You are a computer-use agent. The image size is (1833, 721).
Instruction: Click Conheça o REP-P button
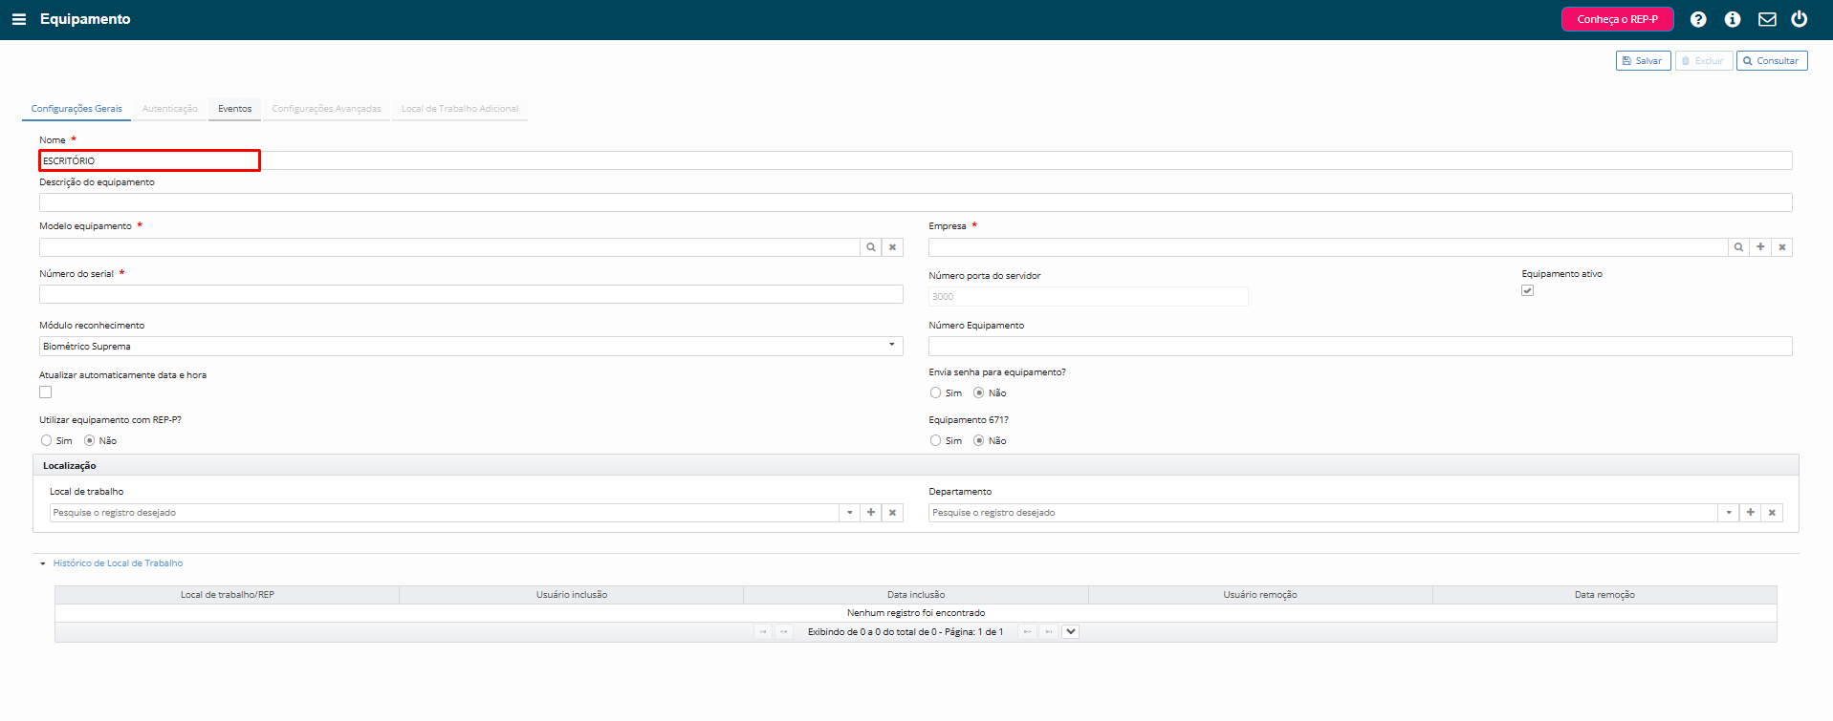coord(1618,19)
